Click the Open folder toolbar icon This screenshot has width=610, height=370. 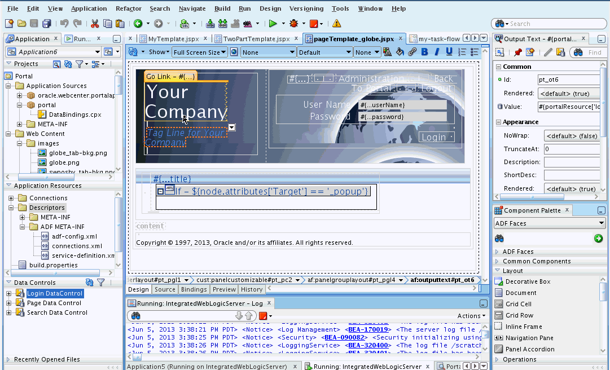click(22, 24)
